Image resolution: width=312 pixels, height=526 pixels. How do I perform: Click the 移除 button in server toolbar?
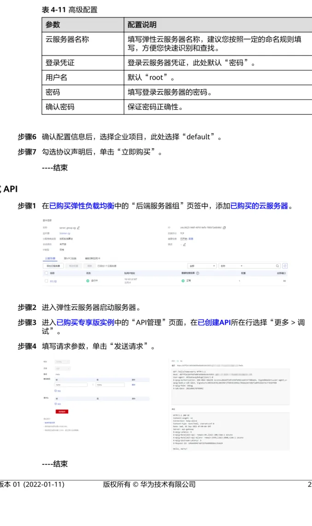[x=89, y=266]
